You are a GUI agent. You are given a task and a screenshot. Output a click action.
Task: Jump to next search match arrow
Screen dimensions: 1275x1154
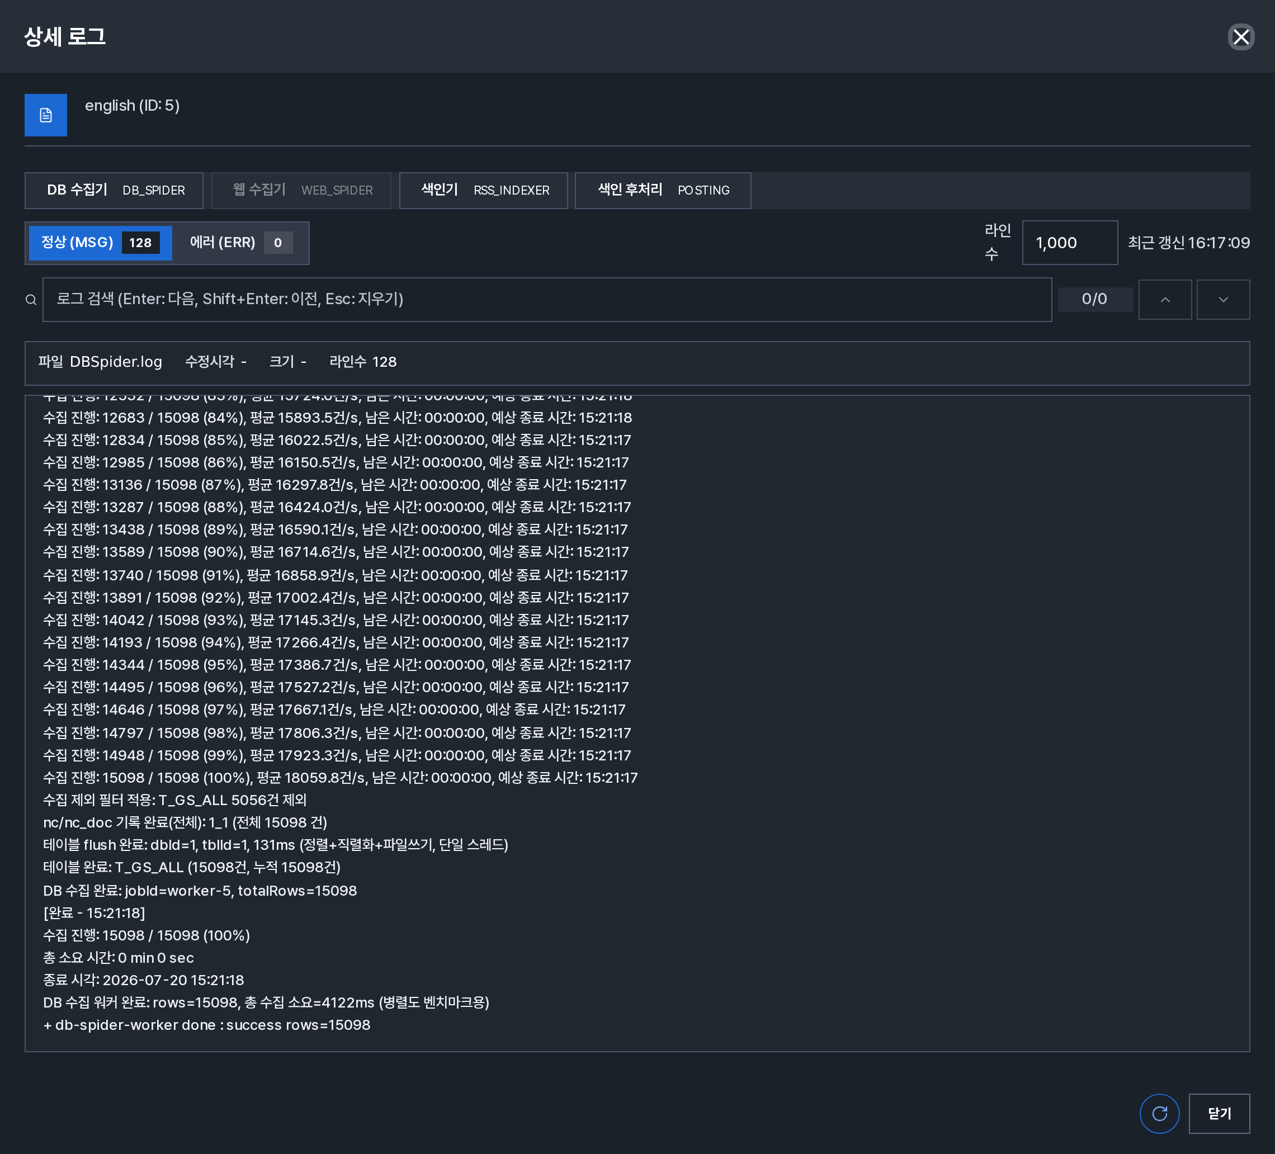click(x=1223, y=300)
